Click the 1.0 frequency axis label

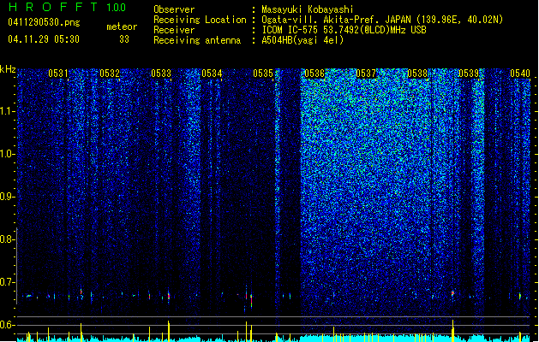(8, 154)
